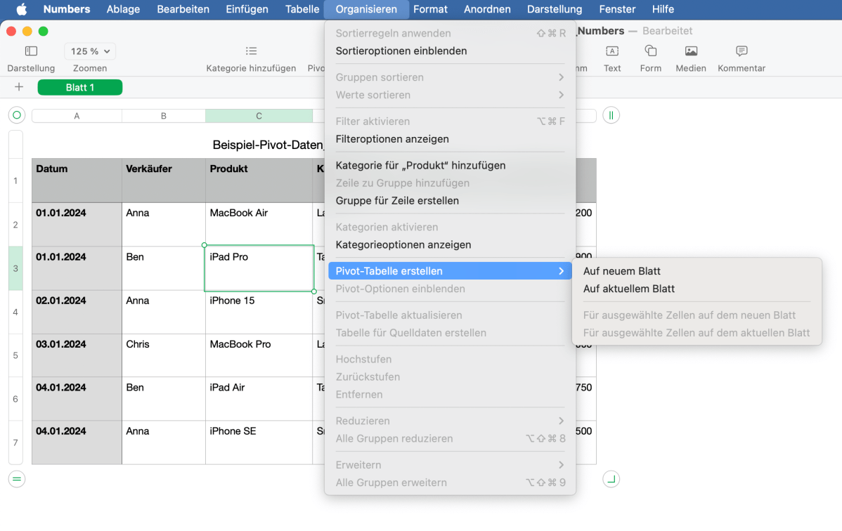Viewport: 842px width, 531px height.
Task: Open the 125 % zoom dropdown
Action: click(90, 51)
